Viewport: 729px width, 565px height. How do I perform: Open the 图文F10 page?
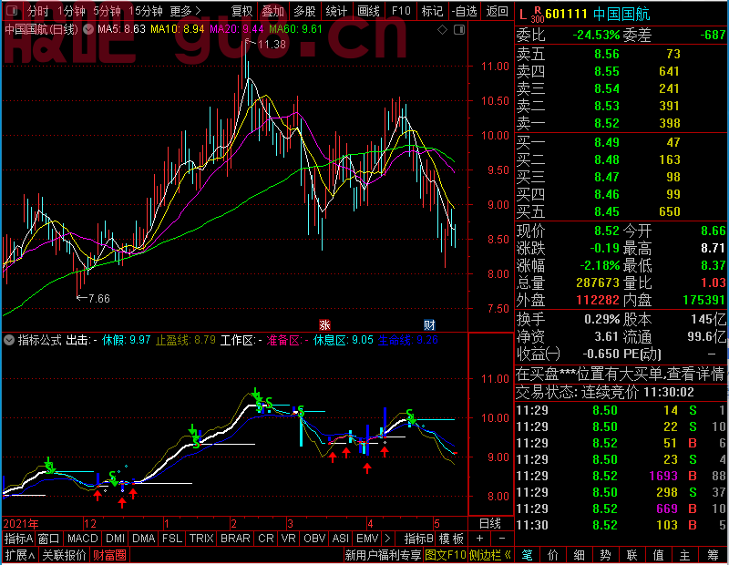click(446, 555)
